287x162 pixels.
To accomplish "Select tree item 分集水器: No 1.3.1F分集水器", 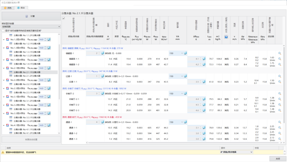I will pos(27,52).
